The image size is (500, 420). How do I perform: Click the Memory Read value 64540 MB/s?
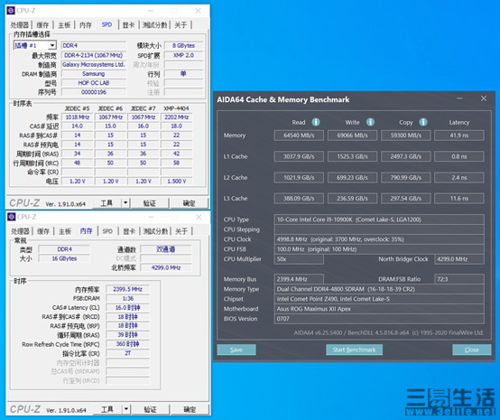click(299, 135)
